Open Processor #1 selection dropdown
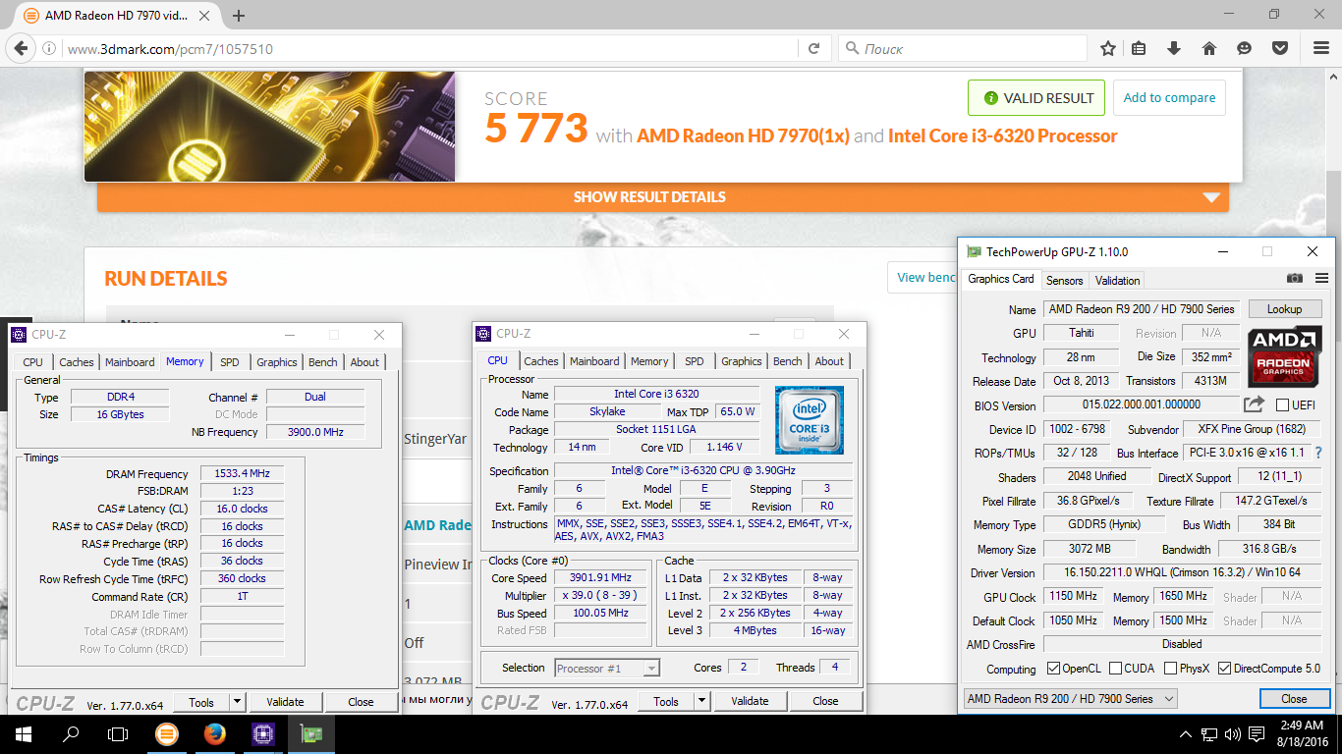 (x=606, y=669)
